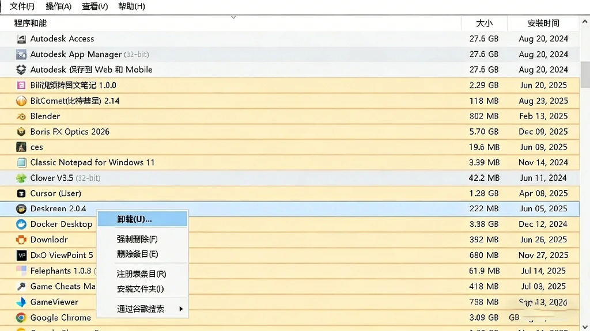
Task: Select the Downlodr entry name
Action: tap(49, 239)
